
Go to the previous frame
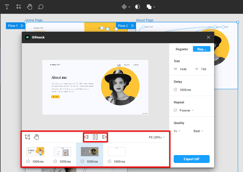point(87,137)
